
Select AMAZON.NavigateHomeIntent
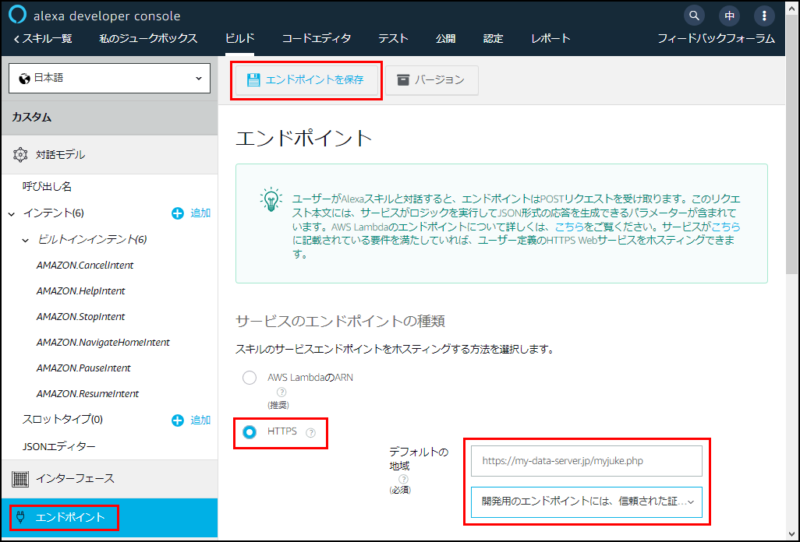pos(103,343)
